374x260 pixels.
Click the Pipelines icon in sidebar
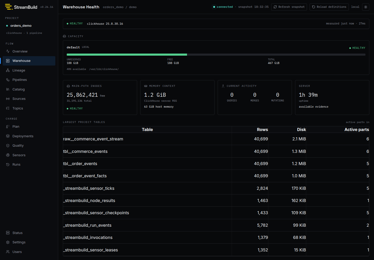(8, 80)
